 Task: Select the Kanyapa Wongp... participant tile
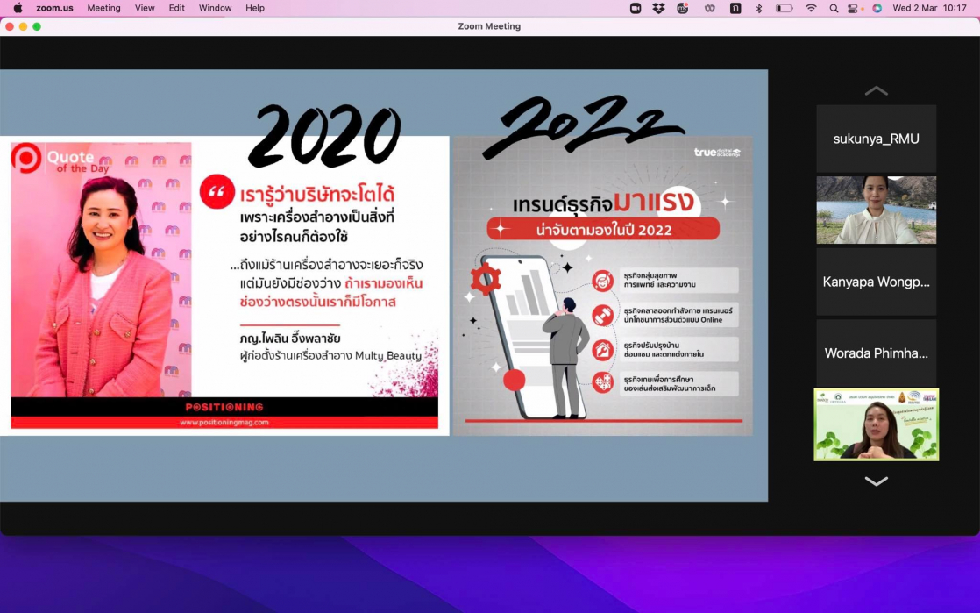(x=876, y=282)
